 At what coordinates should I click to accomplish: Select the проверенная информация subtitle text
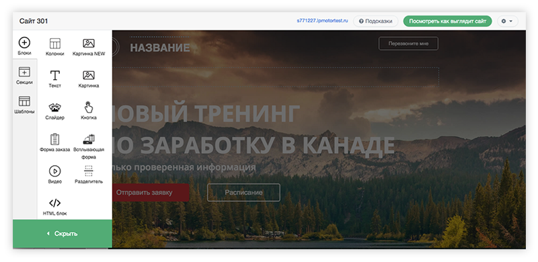coord(195,167)
